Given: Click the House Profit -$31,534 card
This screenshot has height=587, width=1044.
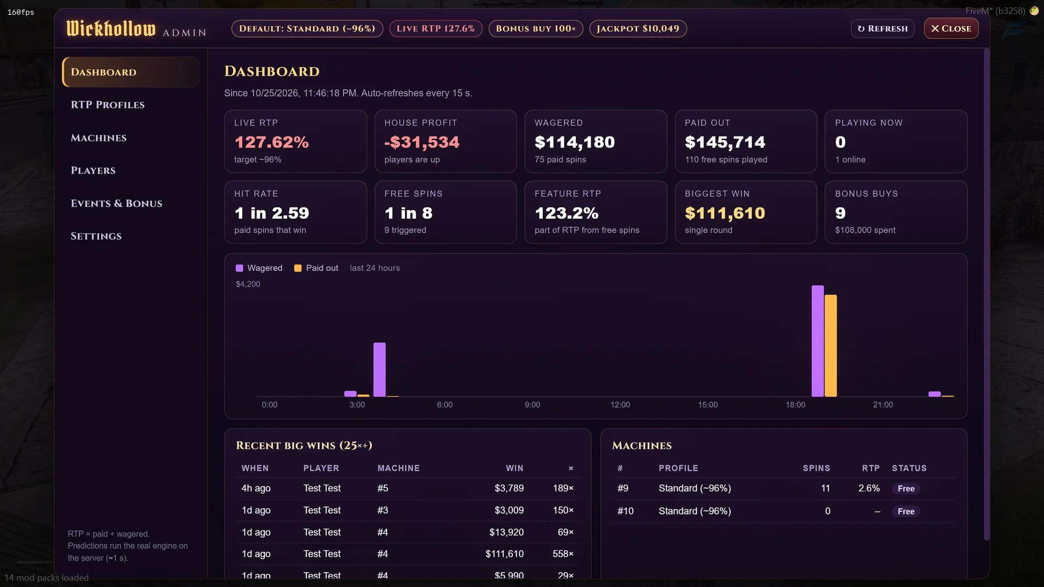Looking at the screenshot, I should click(x=445, y=141).
